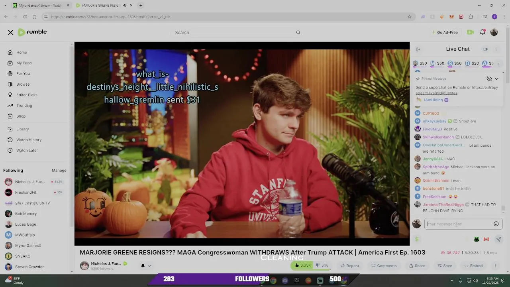Open the Comments button
Image resolution: width=510 pixels, height=287 pixels.
(384, 266)
